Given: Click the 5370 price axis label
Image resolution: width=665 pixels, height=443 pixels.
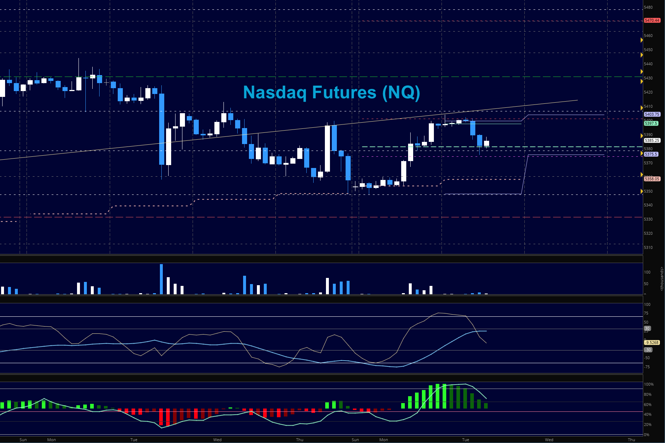Looking at the screenshot, I should pyautogui.click(x=648, y=163).
